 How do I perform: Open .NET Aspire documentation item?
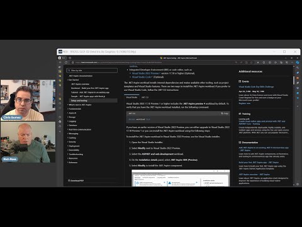coord(81,76)
